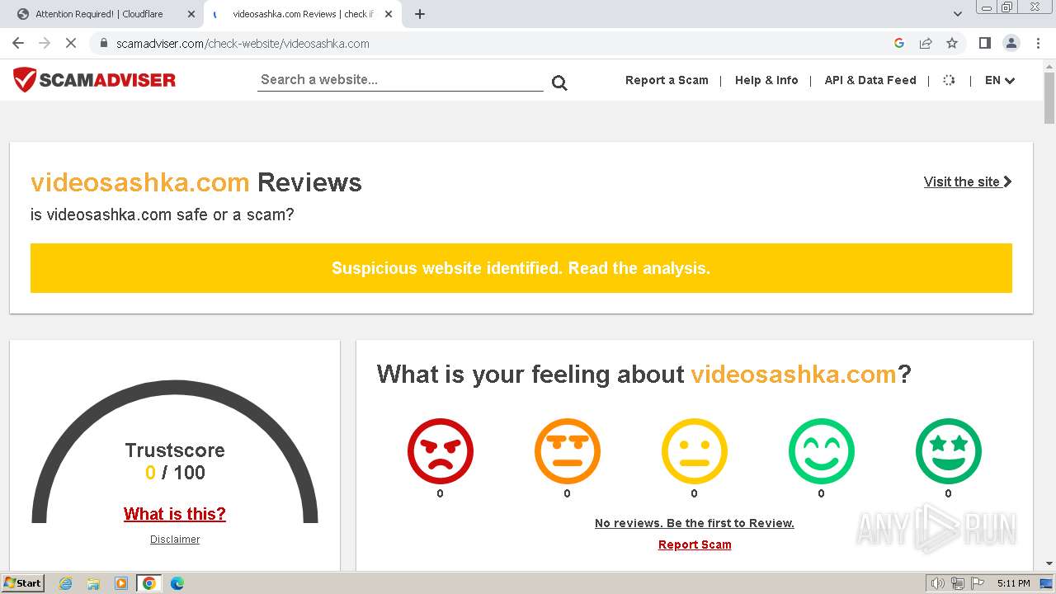The width and height of the screenshot is (1056, 594).
Task: Open Internet Explorer from taskbar
Action: pos(65,583)
